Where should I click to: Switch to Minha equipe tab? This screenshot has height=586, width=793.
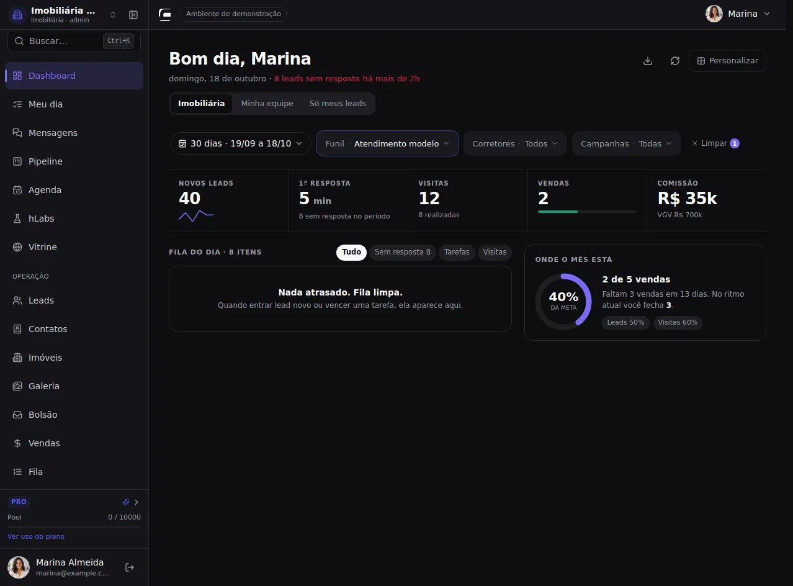pos(267,104)
